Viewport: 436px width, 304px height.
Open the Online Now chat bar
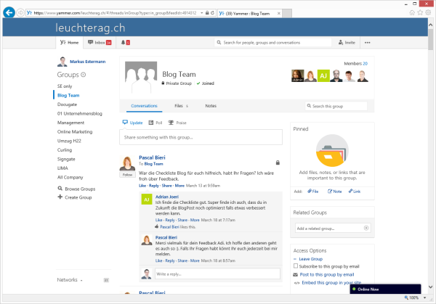(385, 289)
